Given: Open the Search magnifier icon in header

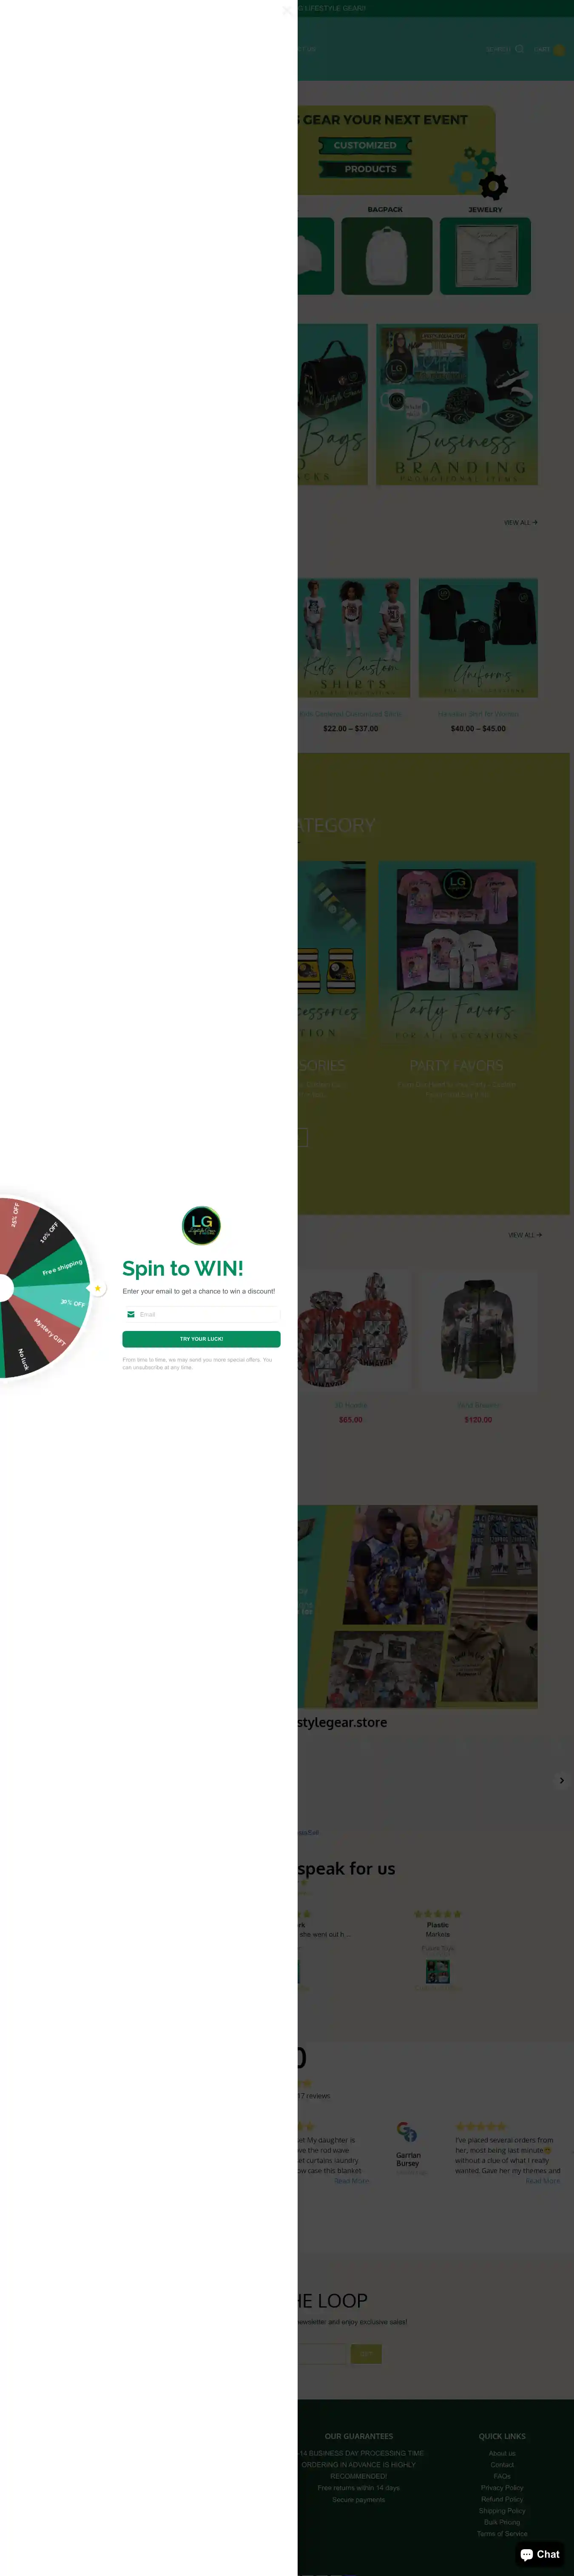Looking at the screenshot, I should (x=519, y=48).
